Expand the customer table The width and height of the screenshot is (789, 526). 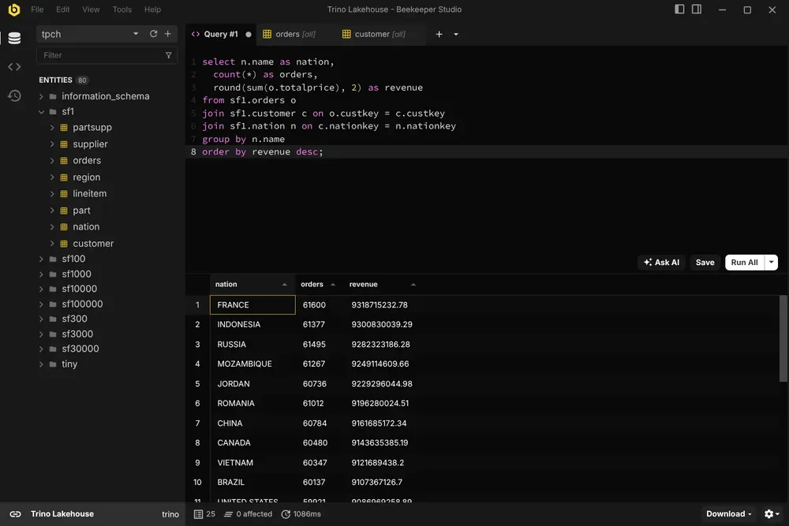52,244
